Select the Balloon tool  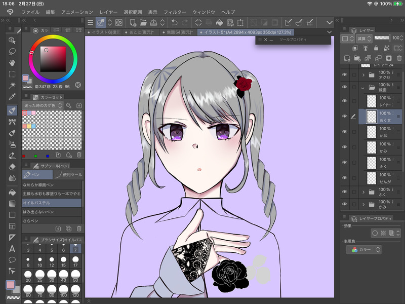pyautogui.click(x=12, y=260)
